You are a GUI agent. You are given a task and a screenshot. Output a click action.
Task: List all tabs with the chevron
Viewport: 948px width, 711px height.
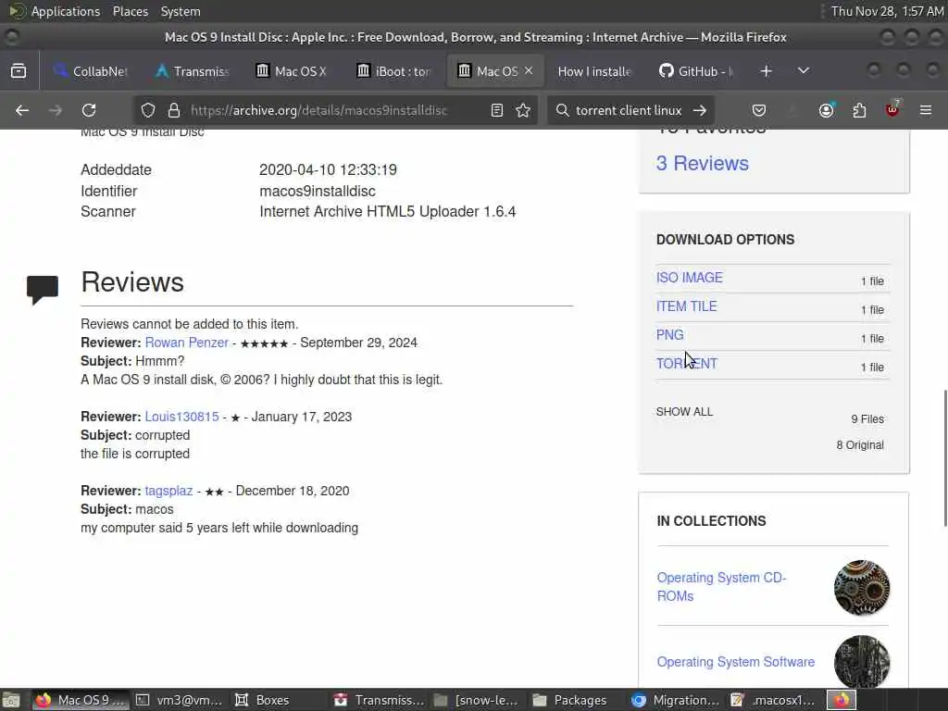[803, 70]
